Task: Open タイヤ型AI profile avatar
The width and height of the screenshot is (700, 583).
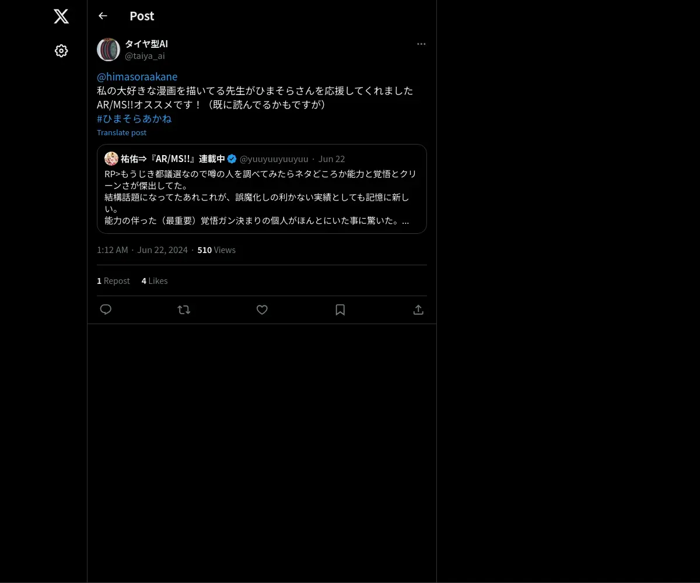Action: (x=108, y=50)
